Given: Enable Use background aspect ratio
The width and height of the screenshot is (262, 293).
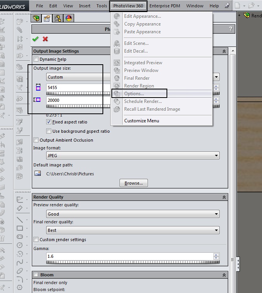Looking at the screenshot, I should [x=49, y=131].
